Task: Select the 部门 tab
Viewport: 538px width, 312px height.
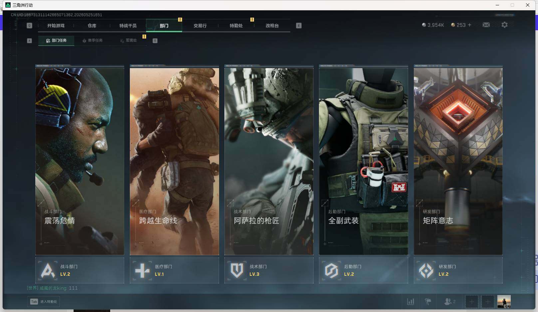Action: (x=164, y=26)
